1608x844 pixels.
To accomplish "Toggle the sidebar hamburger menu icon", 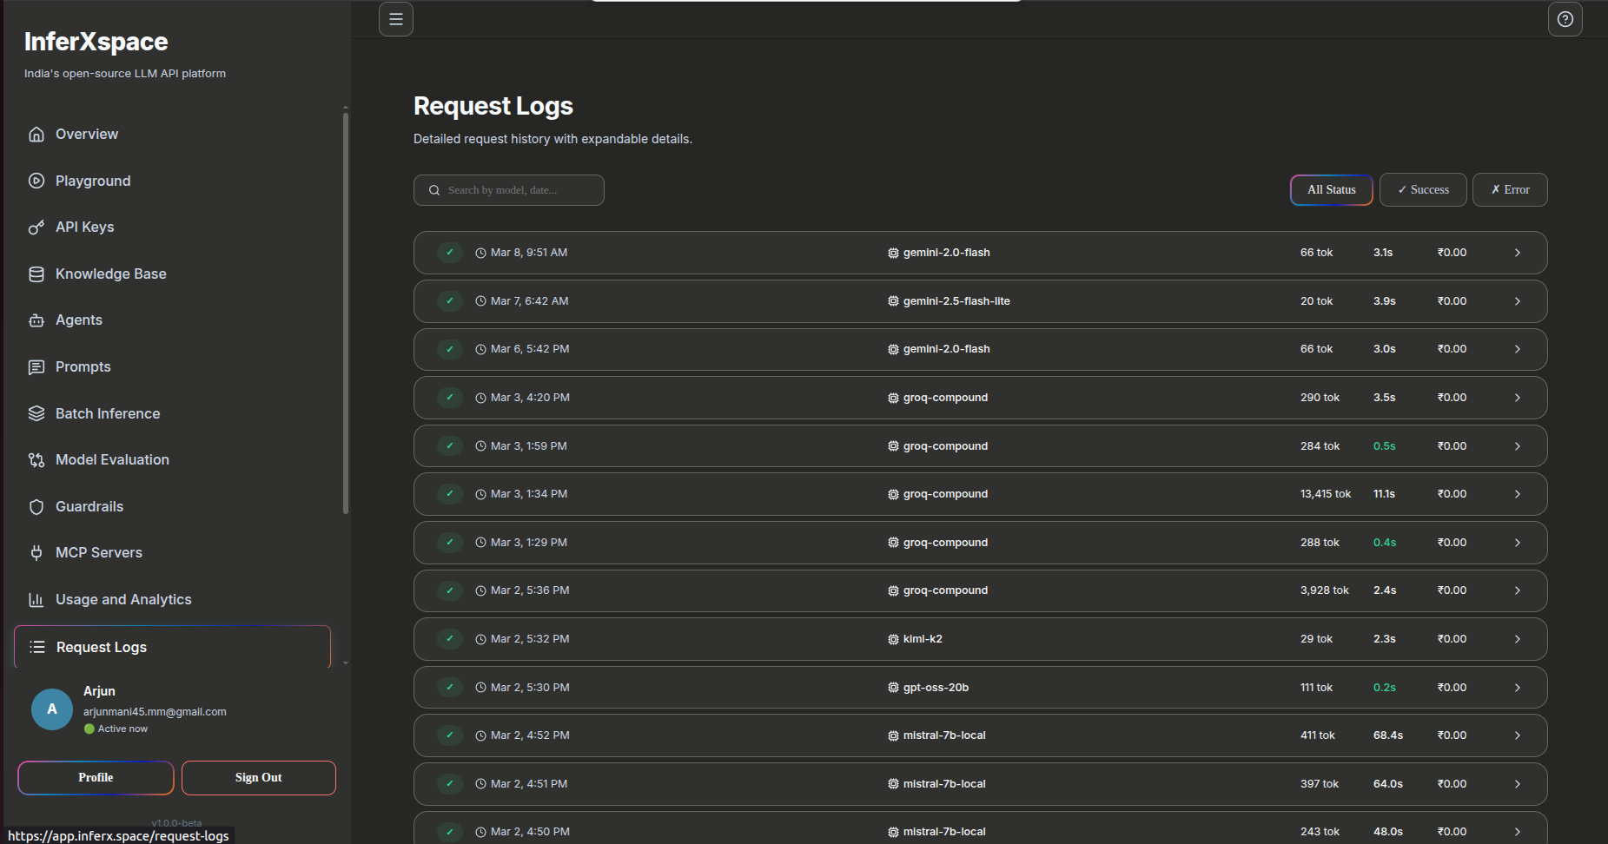I will click(396, 19).
